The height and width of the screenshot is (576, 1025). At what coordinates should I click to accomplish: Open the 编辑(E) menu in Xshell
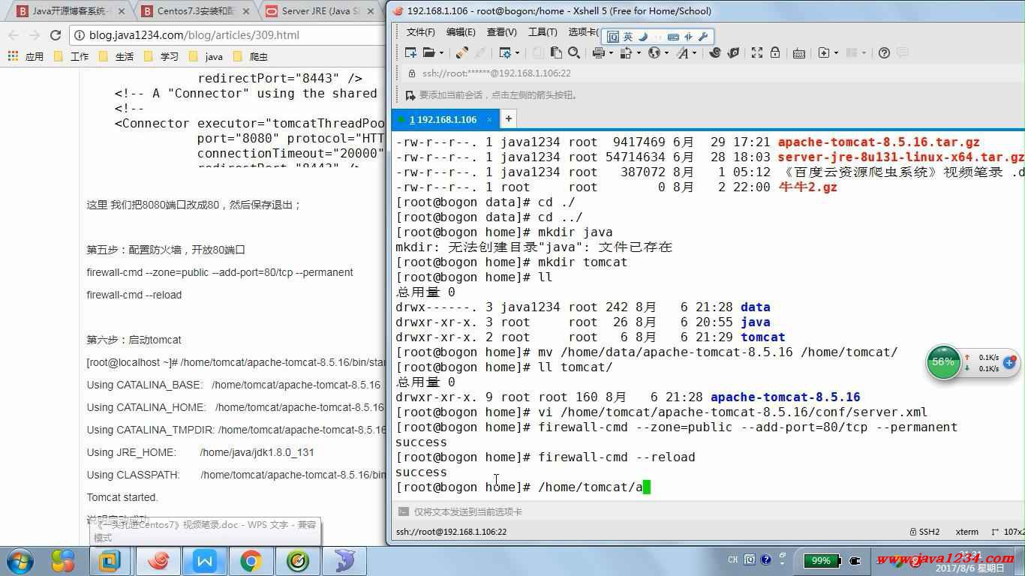[461, 32]
